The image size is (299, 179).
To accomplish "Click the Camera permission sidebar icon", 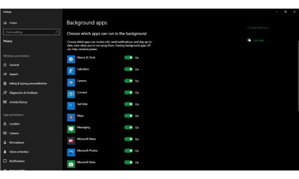I will 5,133.
